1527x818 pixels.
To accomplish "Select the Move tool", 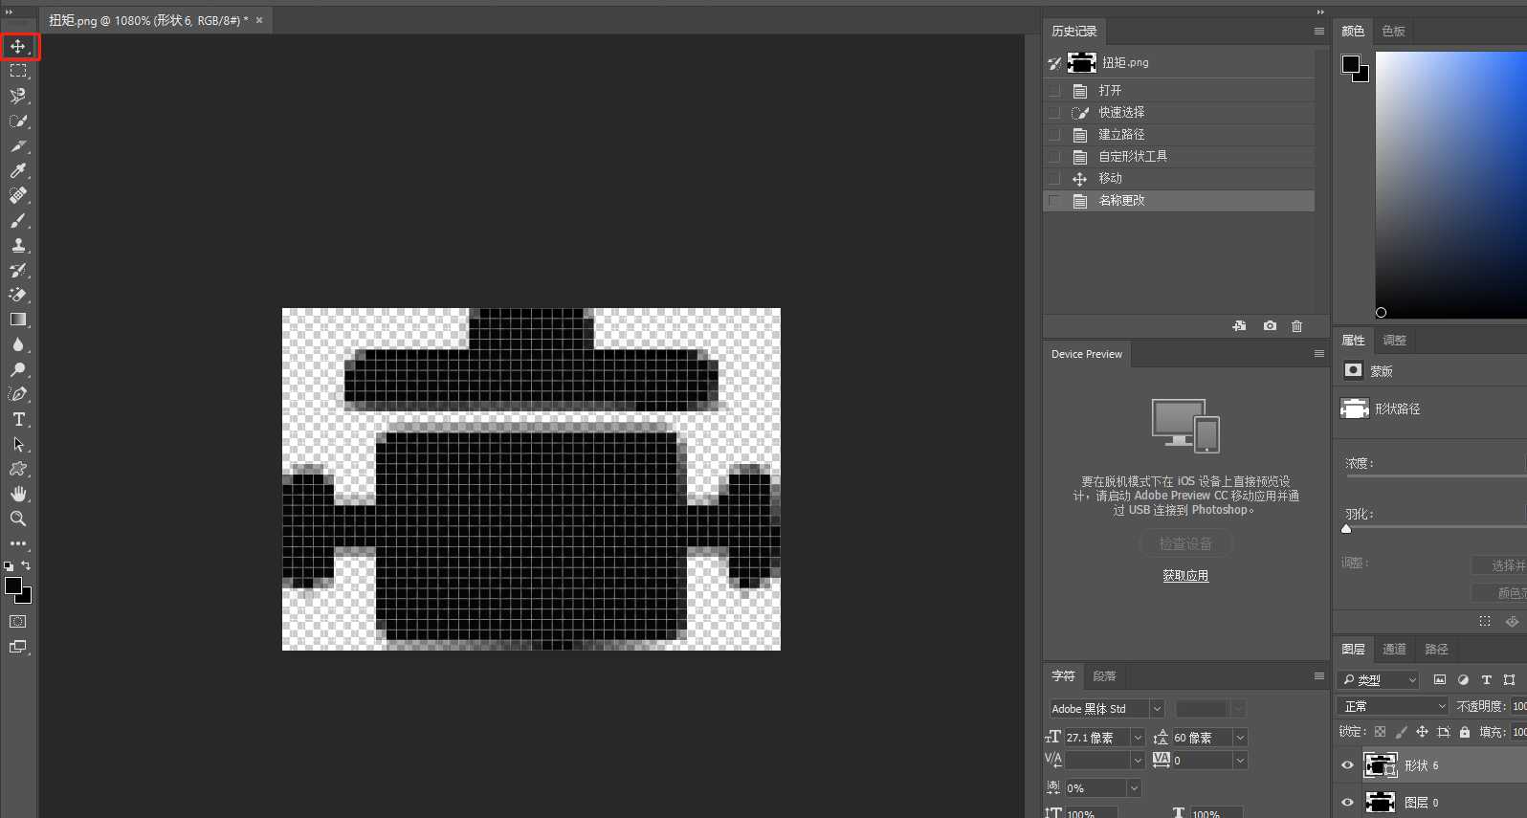I will (18, 46).
